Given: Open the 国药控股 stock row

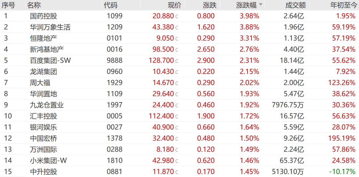Looking at the screenshot, I should click(x=43, y=16).
